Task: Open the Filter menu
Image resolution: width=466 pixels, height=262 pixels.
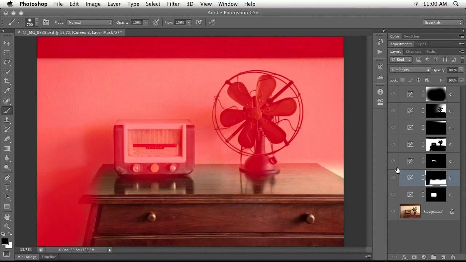Action: [173, 4]
